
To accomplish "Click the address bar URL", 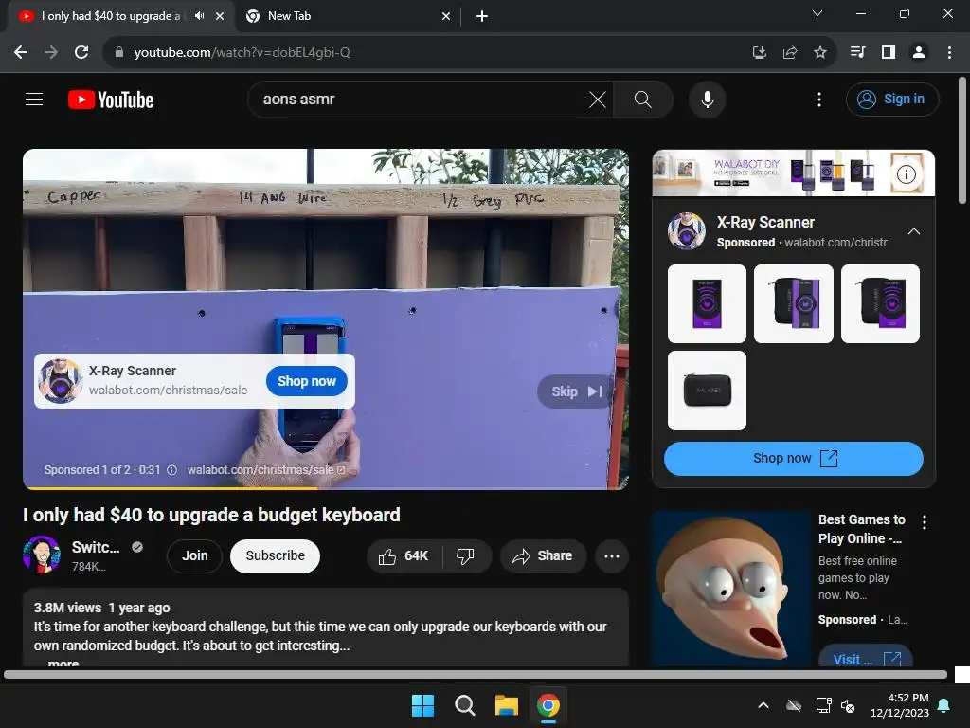I will 242,53.
